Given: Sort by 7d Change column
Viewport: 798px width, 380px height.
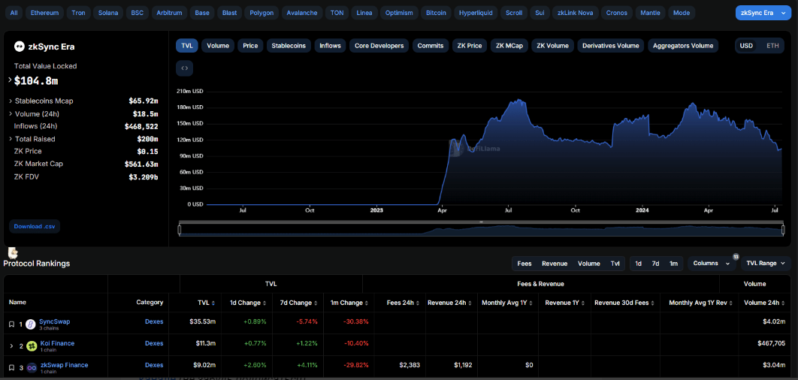Looking at the screenshot, I should [315, 303].
